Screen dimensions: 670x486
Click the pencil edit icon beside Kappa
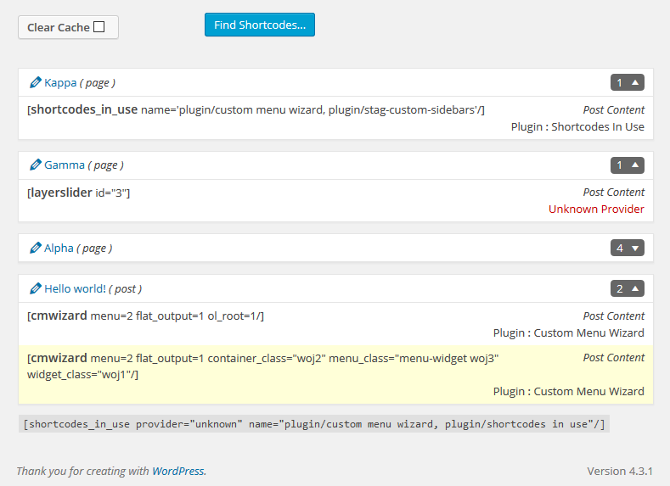click(x=36, y=82)
